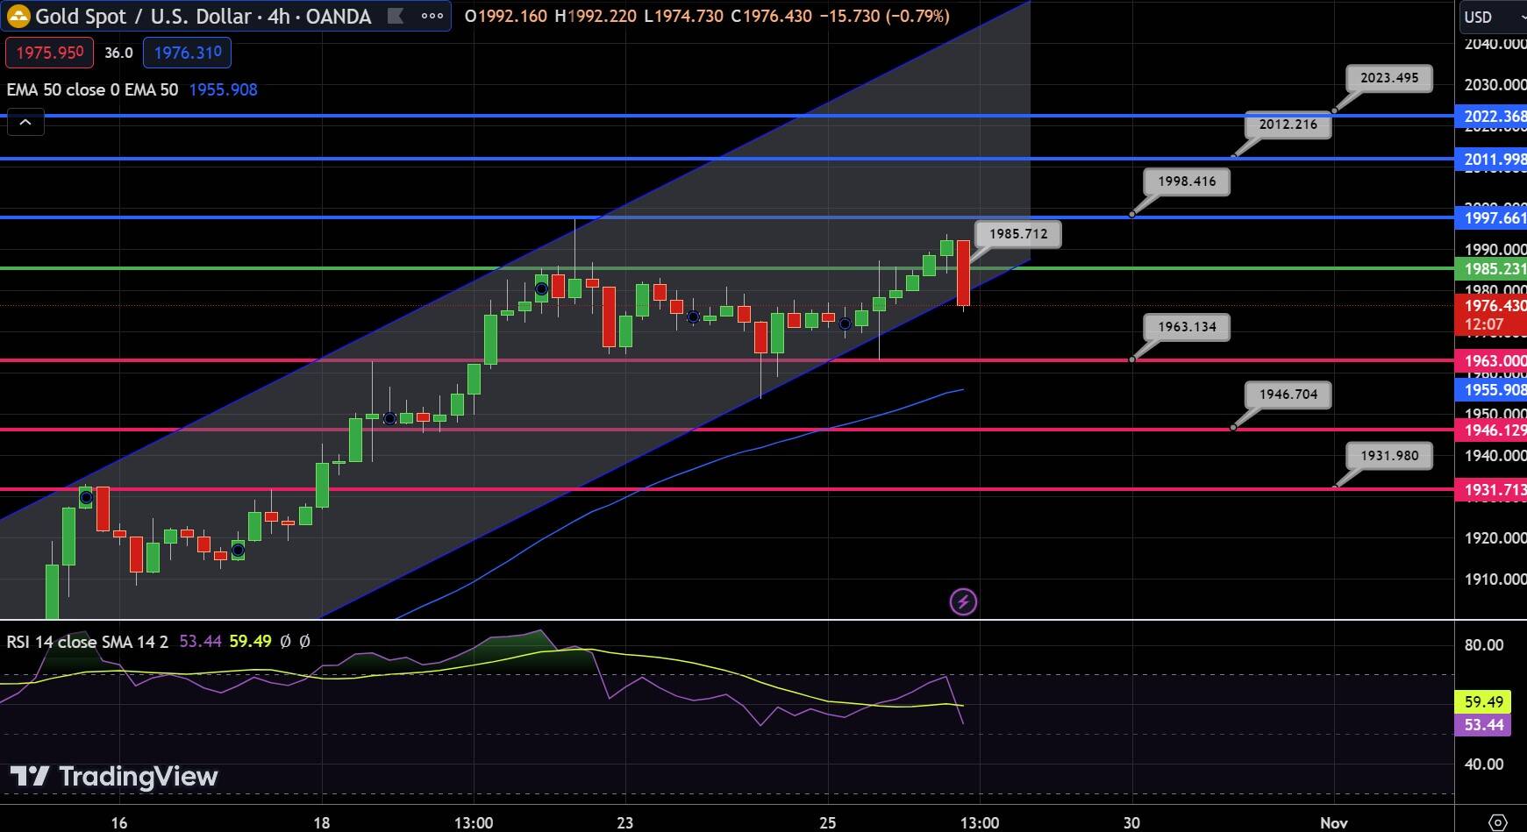The image size is (1527, 832).
Task: Click the RSI SMA value tag 59.49
Action: point(1483,702)
